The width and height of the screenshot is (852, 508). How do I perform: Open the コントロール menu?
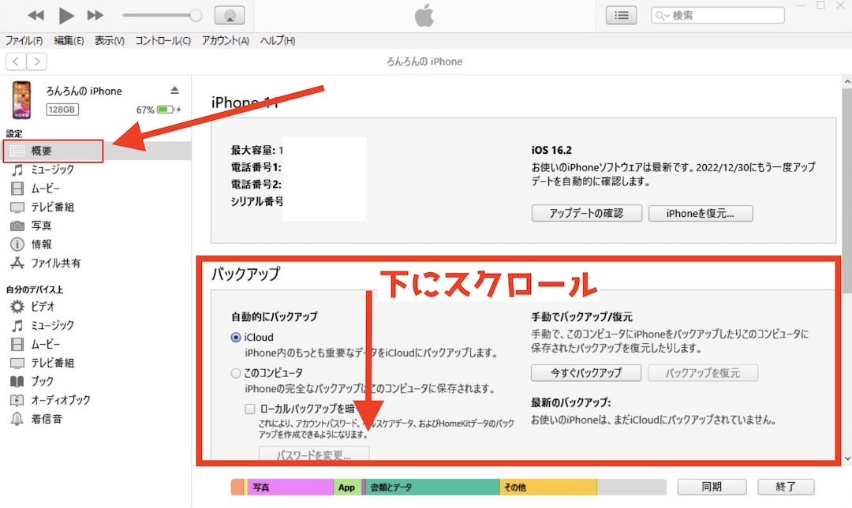[162, 40]
